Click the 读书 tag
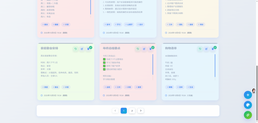This screenshot has width=258, height=123. (107, 25)
